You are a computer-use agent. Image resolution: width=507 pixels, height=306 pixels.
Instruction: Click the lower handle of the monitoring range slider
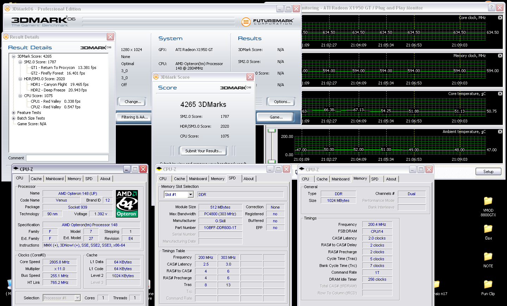[271, 162]
